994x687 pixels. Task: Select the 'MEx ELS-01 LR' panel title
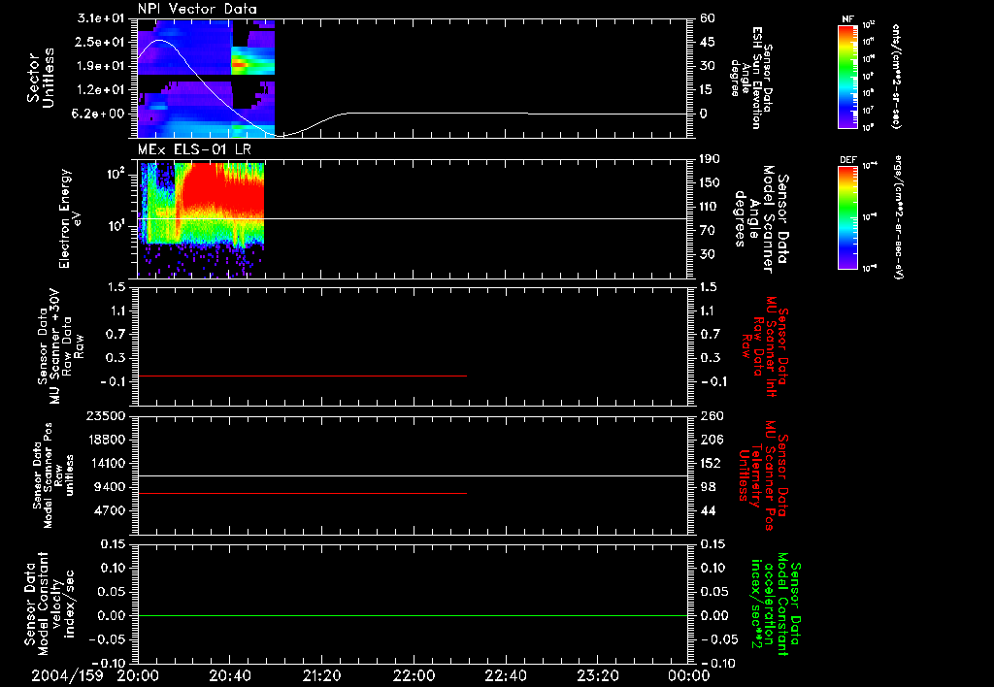pyautogui.click(x=194, y=149)
